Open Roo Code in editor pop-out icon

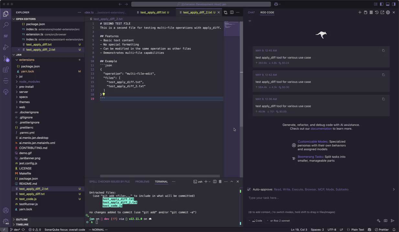click(x=382, y=12)
